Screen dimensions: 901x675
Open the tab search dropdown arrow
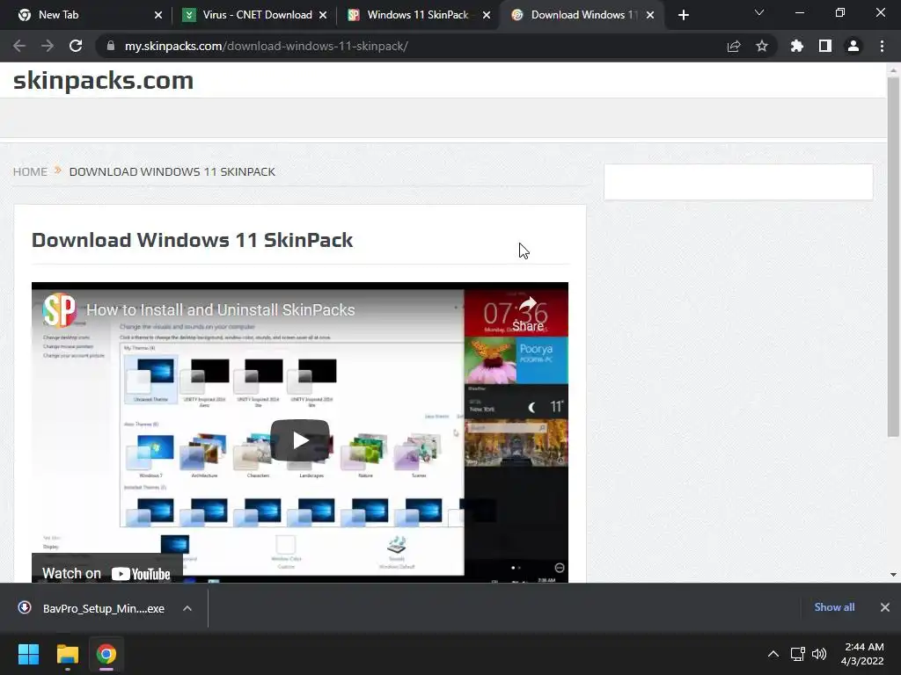(x=759, y=12)
